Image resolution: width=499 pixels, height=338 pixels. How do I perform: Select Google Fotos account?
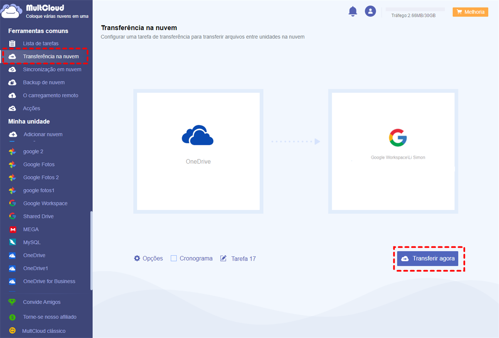click(x=39, y=164)
